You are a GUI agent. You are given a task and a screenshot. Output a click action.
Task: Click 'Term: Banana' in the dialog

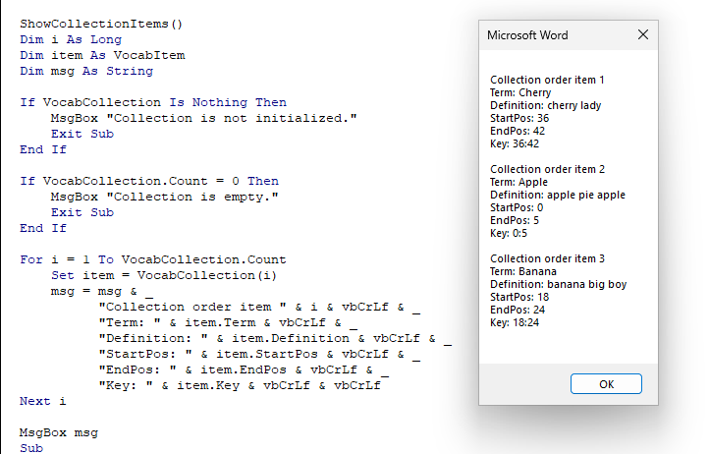click(x=523, y=271)
